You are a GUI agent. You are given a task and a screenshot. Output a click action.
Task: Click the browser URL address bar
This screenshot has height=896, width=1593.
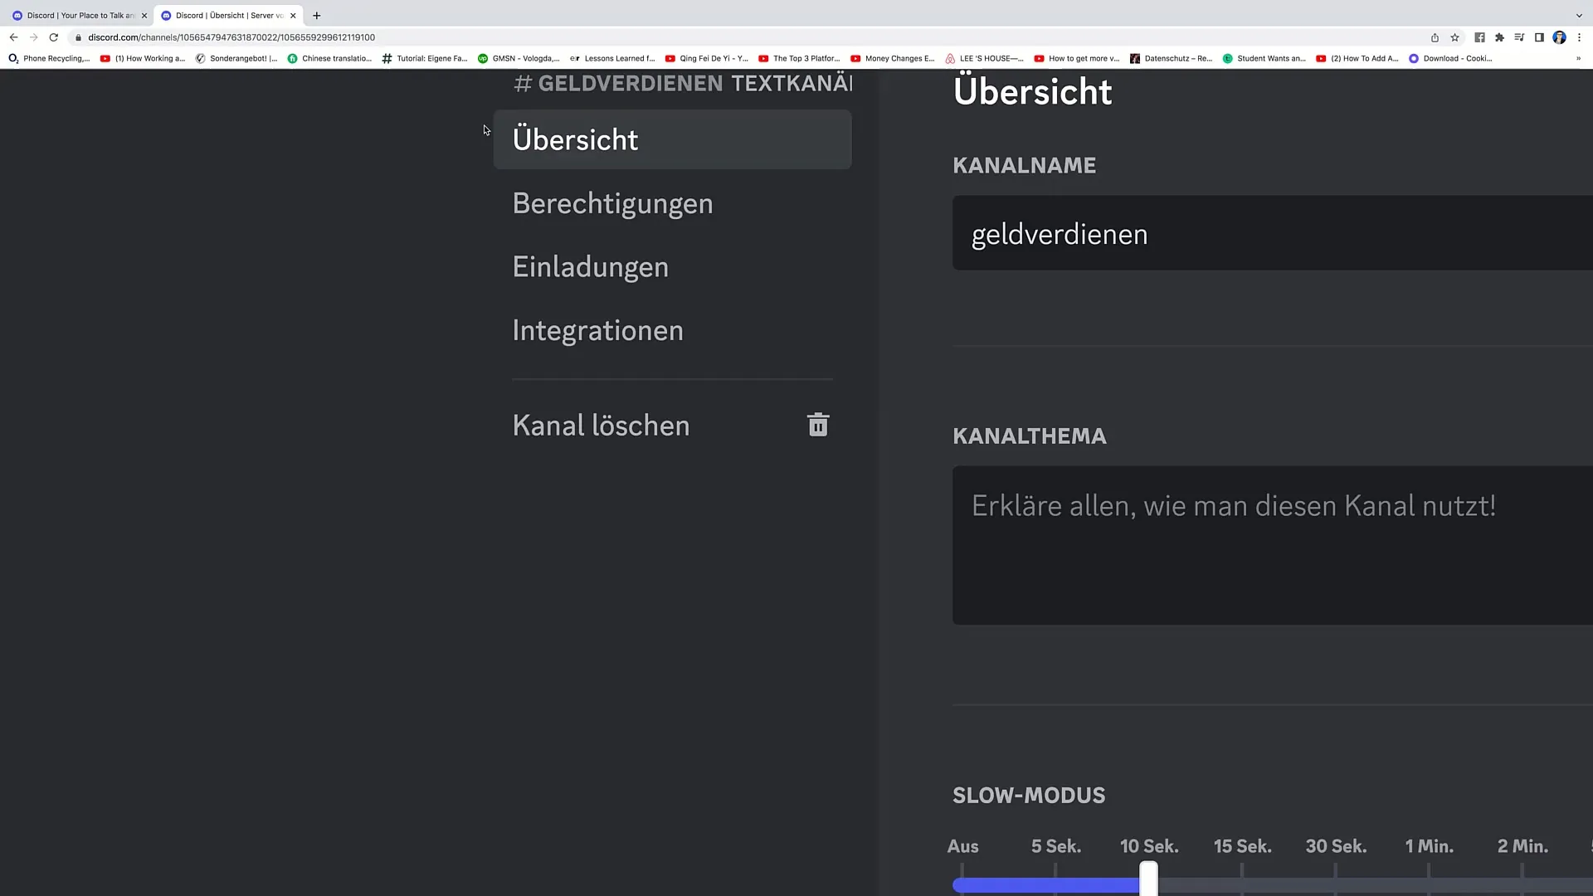747,37
